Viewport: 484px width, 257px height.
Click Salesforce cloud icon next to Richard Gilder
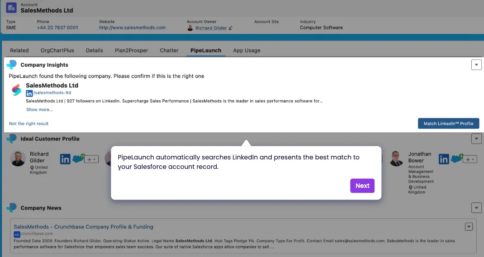pos(78,159)
